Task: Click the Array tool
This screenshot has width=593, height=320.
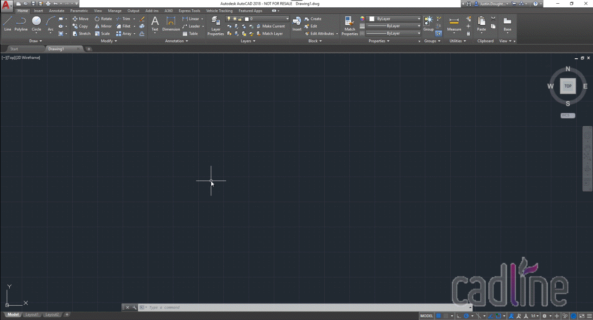Action: tap(124, 34)
